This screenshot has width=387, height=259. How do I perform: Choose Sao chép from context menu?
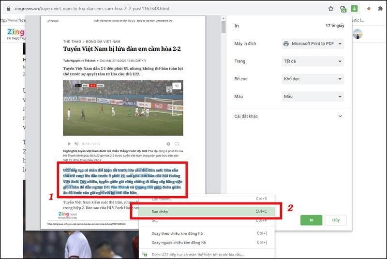click(x=207, y=212)
